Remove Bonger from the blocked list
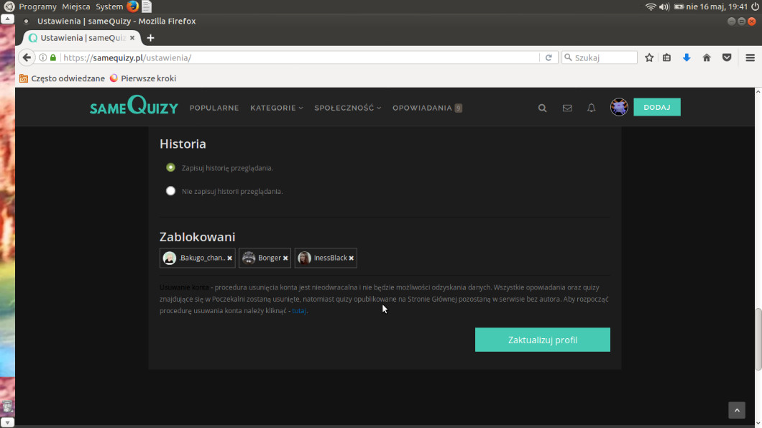The width and height of the screenshot is (762, 428). 285,258
